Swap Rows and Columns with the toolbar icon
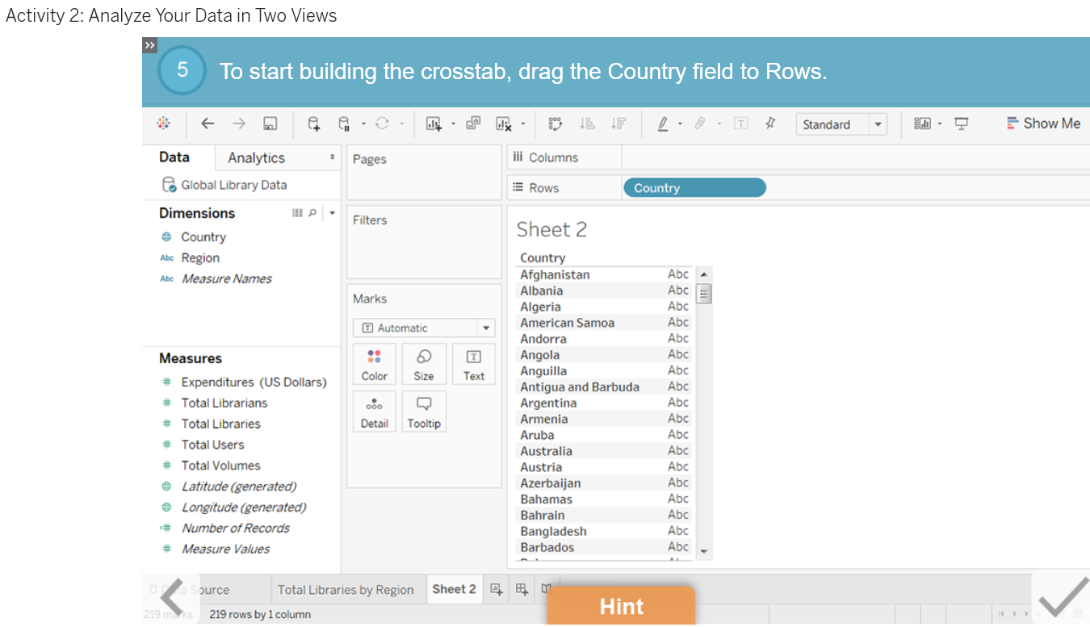 (555, 123)
